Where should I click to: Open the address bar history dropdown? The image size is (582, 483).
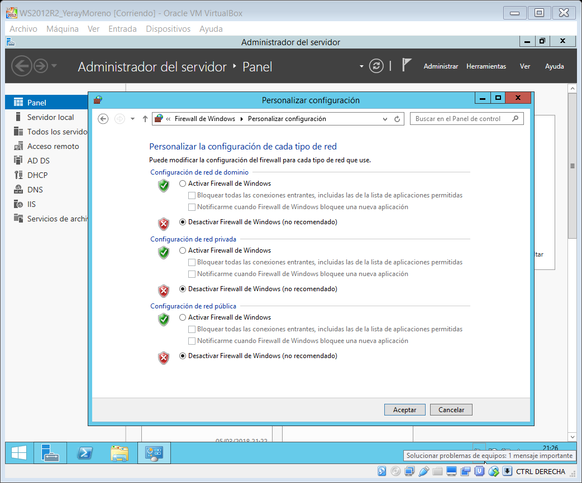pyautogui.click(x=385, y=119)
